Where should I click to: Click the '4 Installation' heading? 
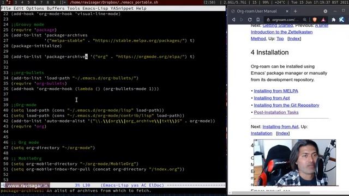pyautogui.click(x=269, y=52)
